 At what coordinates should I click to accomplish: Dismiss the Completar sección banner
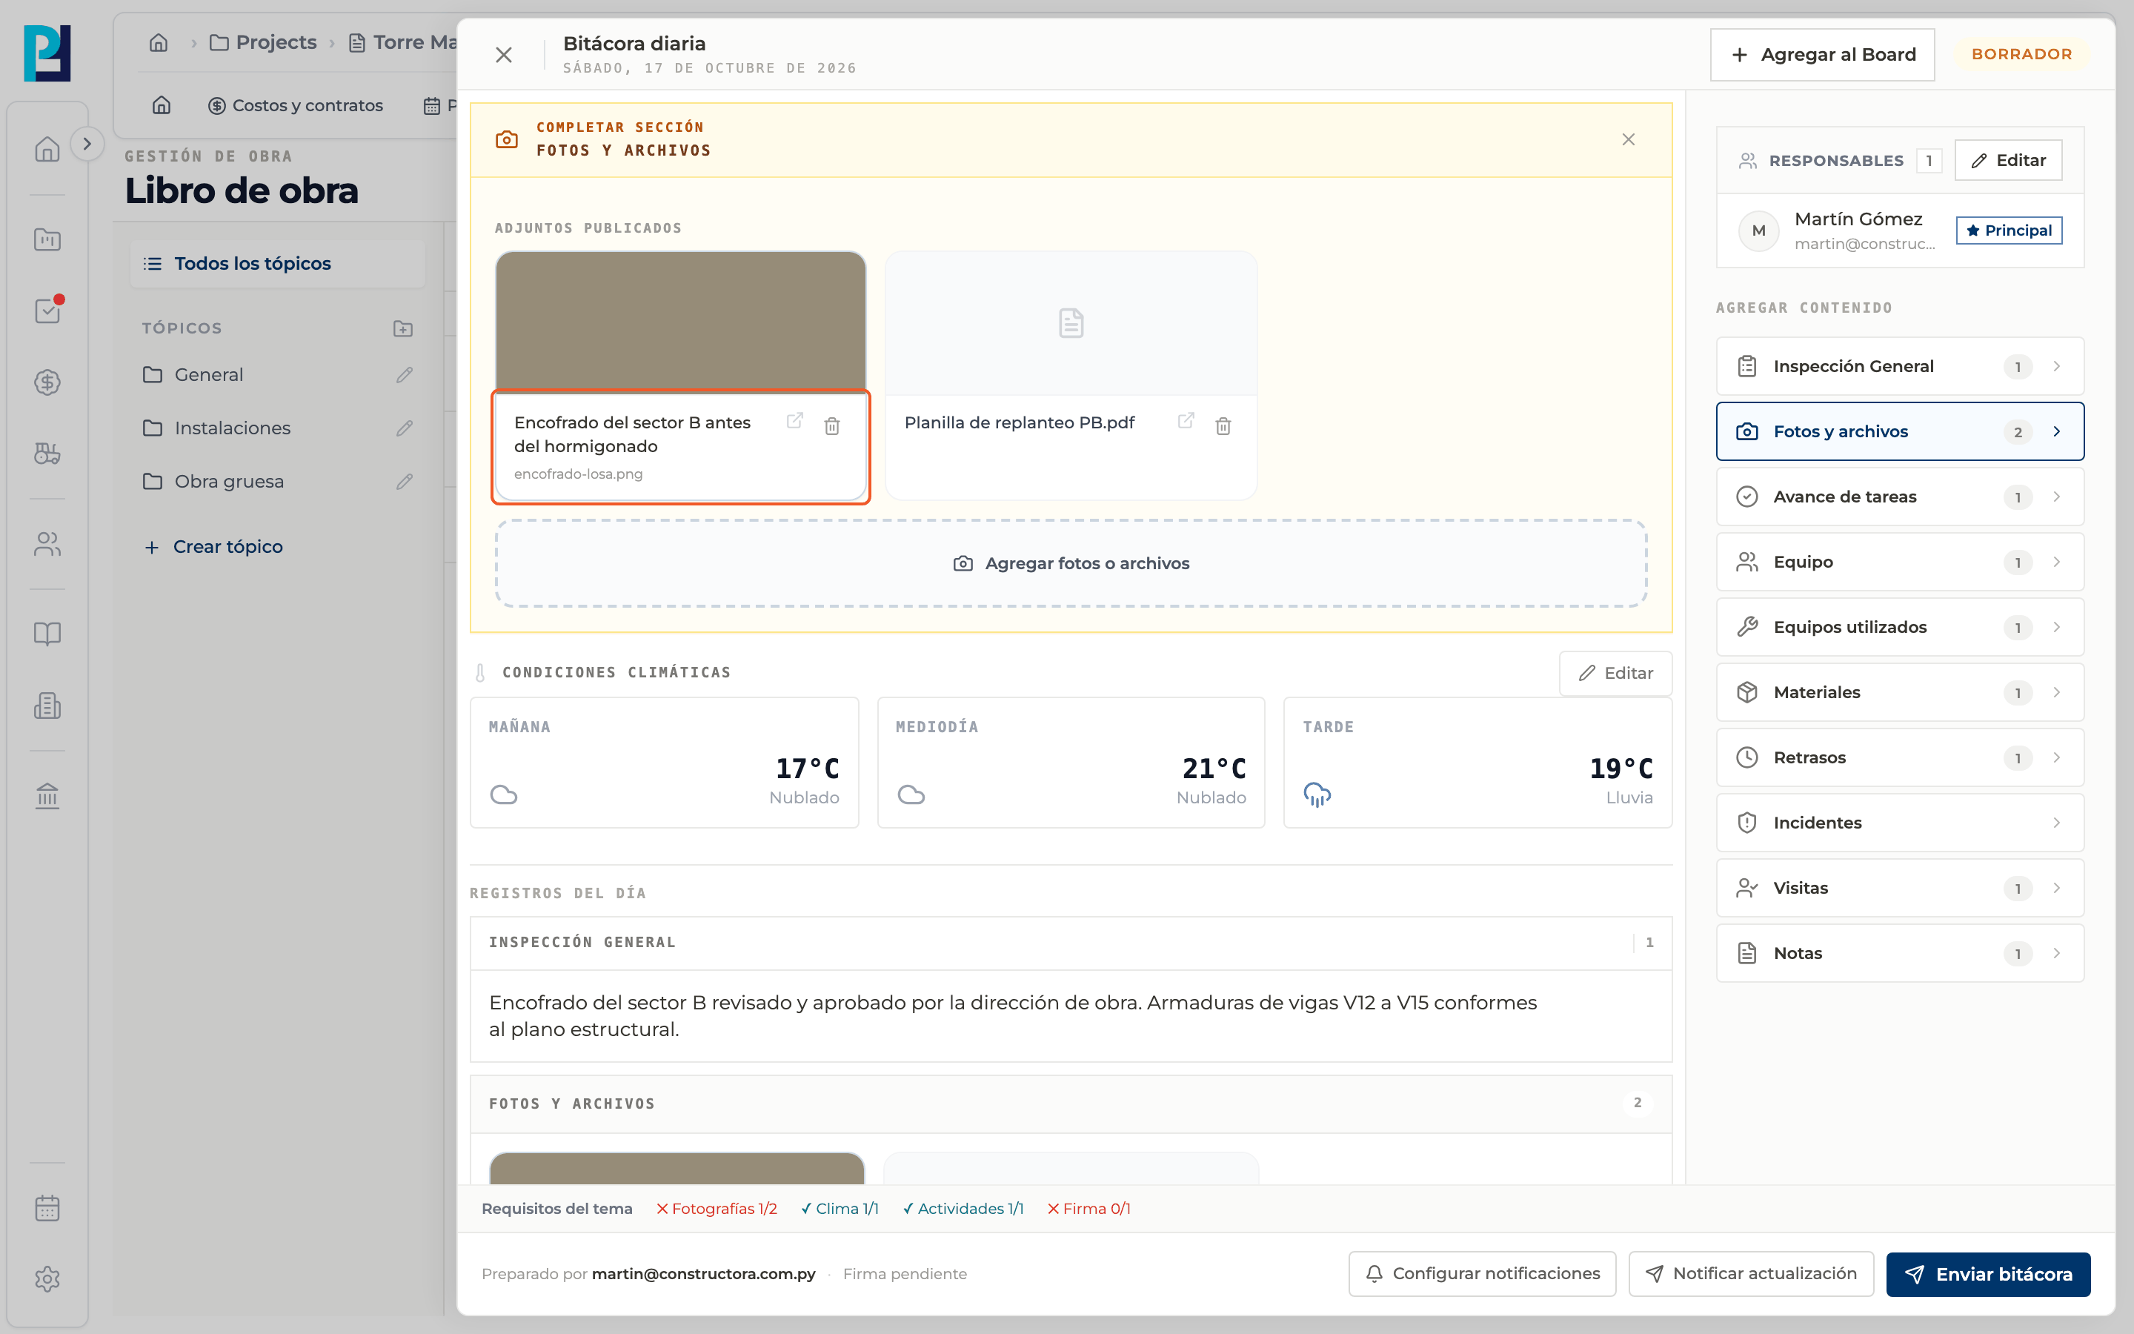tap(1629, 139)
